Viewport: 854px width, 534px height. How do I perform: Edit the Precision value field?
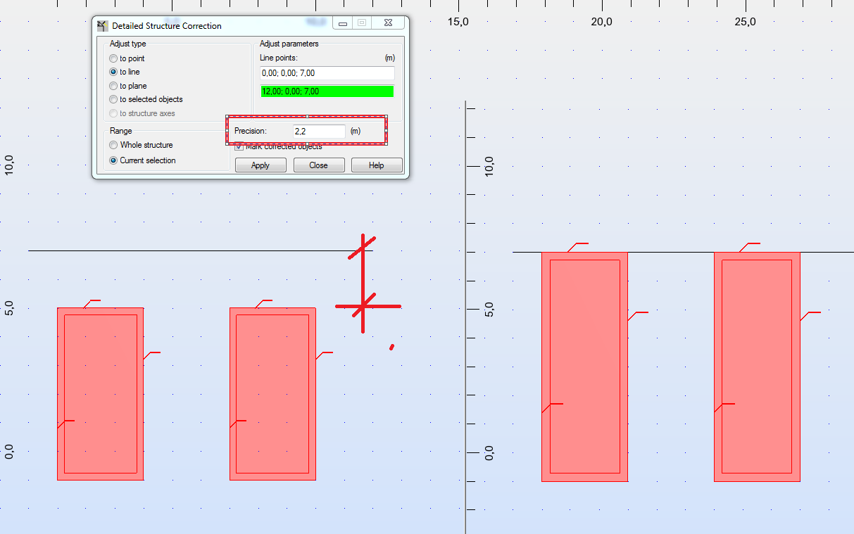tap(318, 131)
